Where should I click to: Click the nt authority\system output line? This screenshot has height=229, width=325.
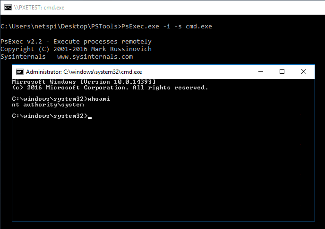pos(48,105)
